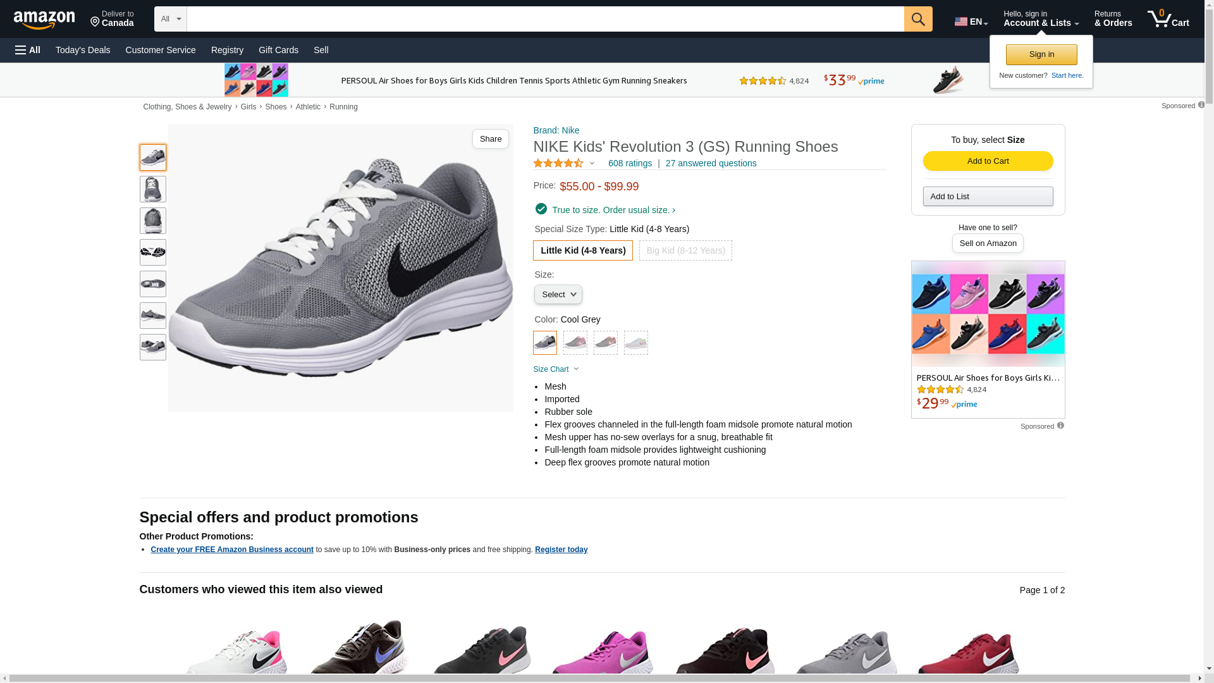Open the Size Select dropdown
This screenshot has height=683, width=1214.
tap(558, 295)
